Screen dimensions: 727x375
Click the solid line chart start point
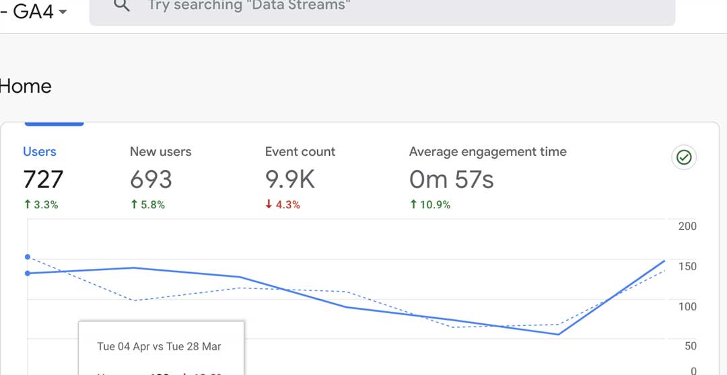(x=28, y=273)
